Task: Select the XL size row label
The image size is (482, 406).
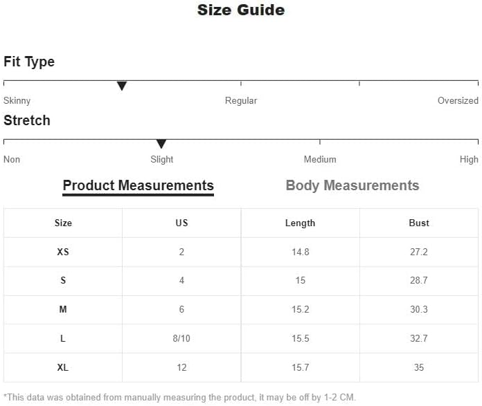Action: coord(63,367)
